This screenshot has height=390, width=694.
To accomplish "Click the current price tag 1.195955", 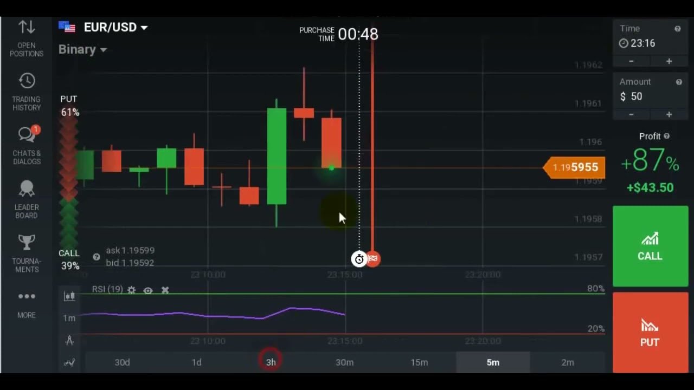I will coord(574,167).
